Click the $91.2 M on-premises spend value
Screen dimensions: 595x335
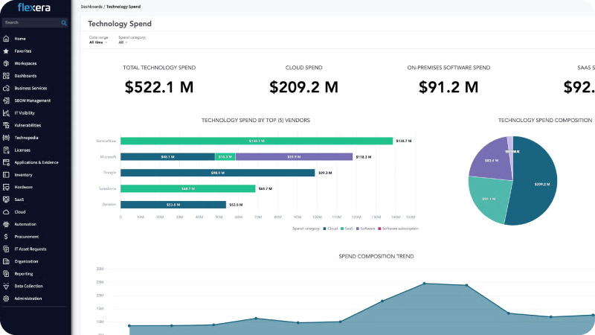[x=448, y=87]
